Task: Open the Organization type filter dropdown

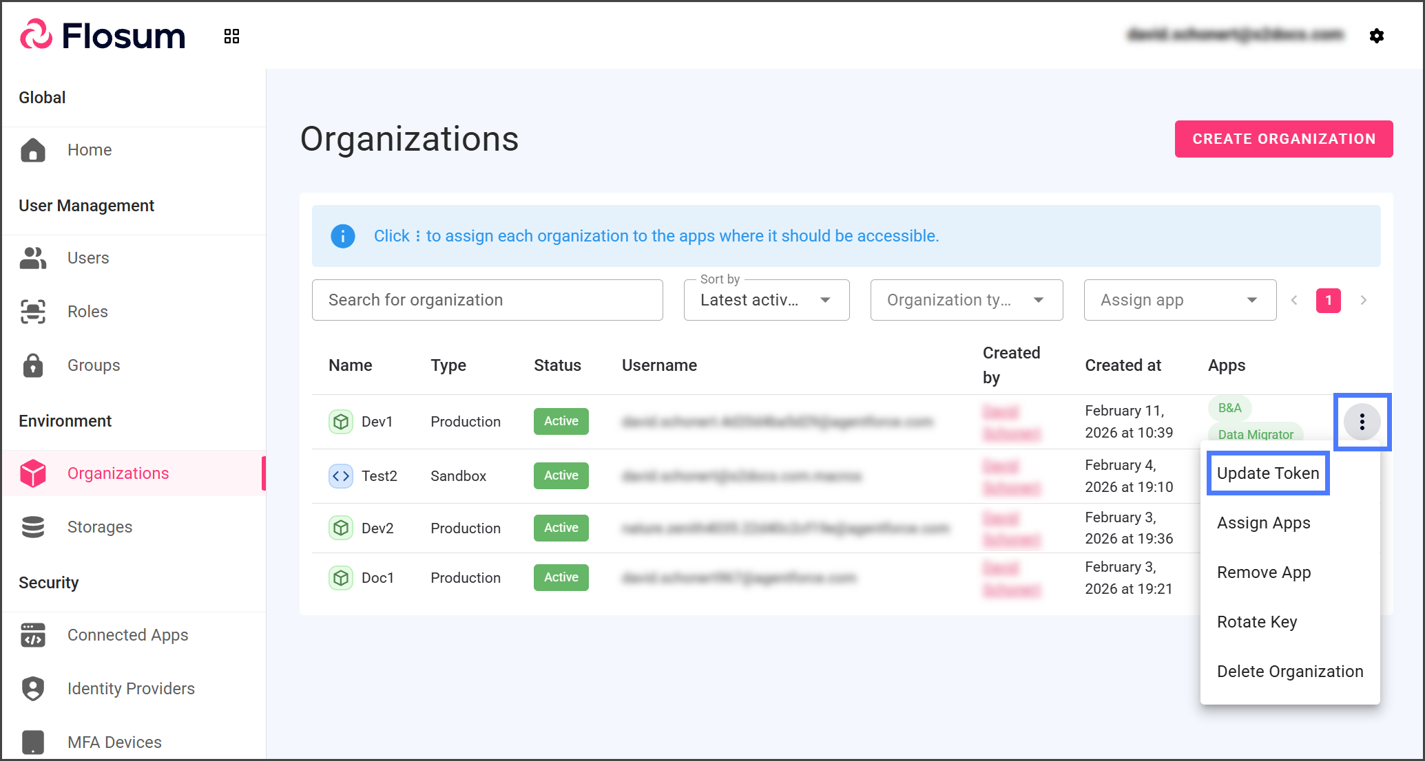Action: point(966,300)
